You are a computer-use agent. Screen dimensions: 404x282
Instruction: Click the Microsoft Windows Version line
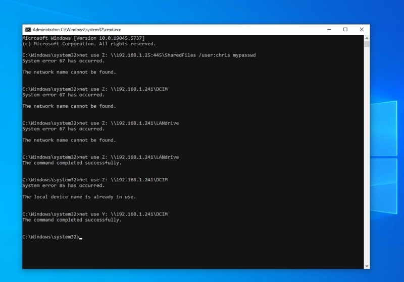pos(83,38)
